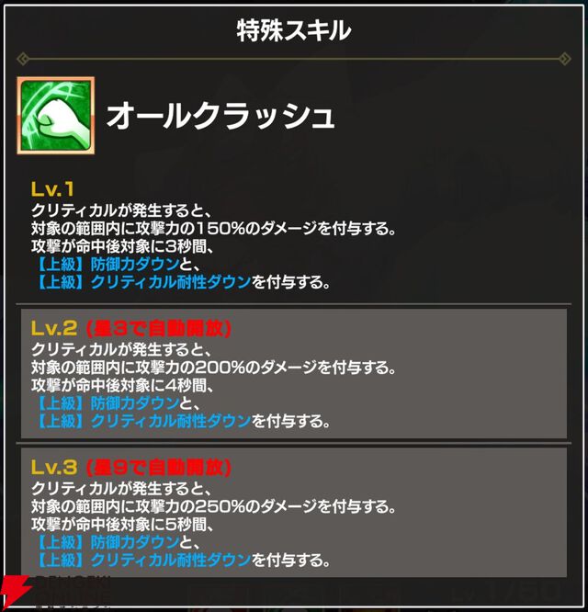Open Lv.2 【上級】防御力ダウン effect link
Viewport: 588px width, 612px height.
click(x=107, y=402)
